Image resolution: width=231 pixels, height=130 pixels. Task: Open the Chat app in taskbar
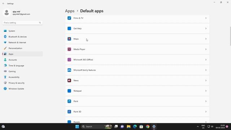coord(122,127)
